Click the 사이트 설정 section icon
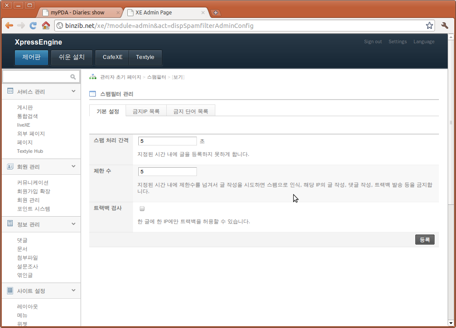Image resolution: width=456 pixels, height=328 pixels. (10, 290)
